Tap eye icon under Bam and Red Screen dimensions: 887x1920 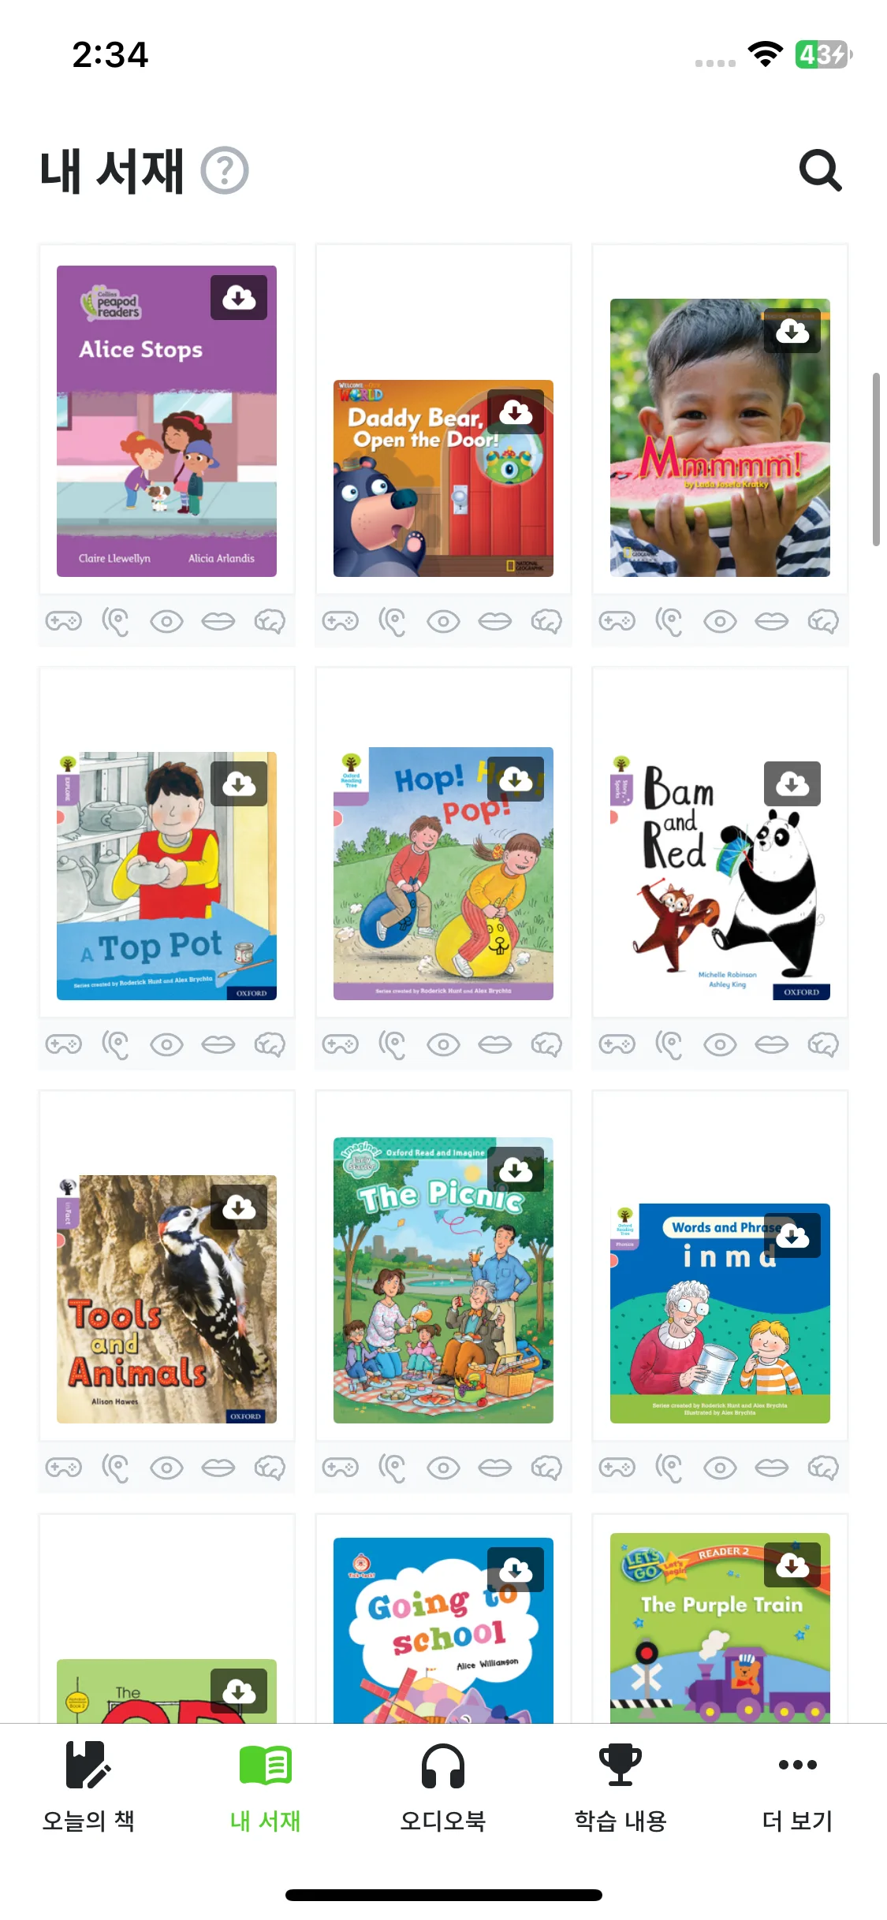(720, 1044)
